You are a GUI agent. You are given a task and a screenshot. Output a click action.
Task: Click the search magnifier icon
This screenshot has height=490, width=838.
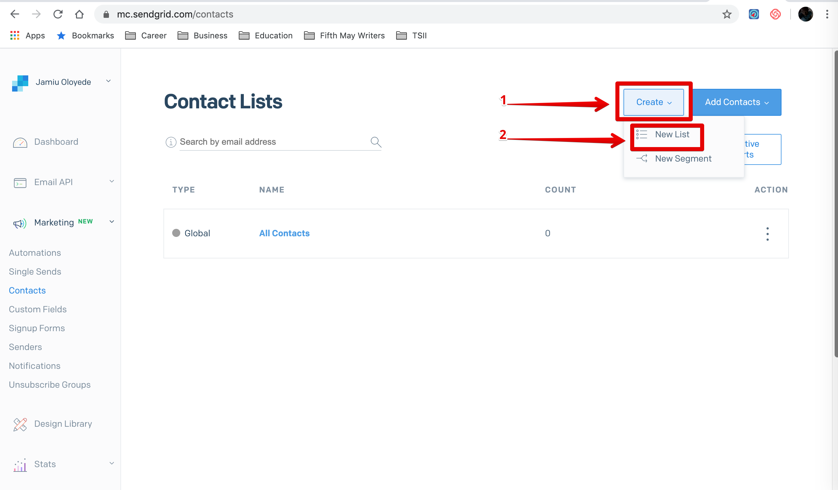tap(376, 142)
